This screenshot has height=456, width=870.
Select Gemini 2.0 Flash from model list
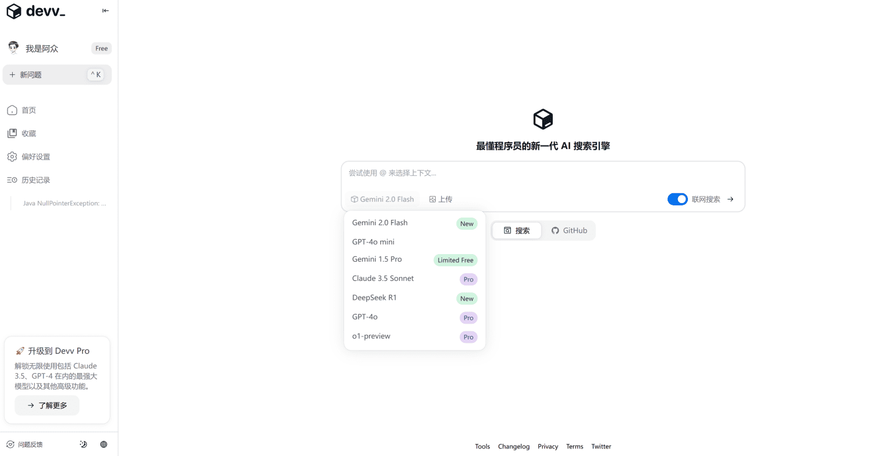(415, 223)
